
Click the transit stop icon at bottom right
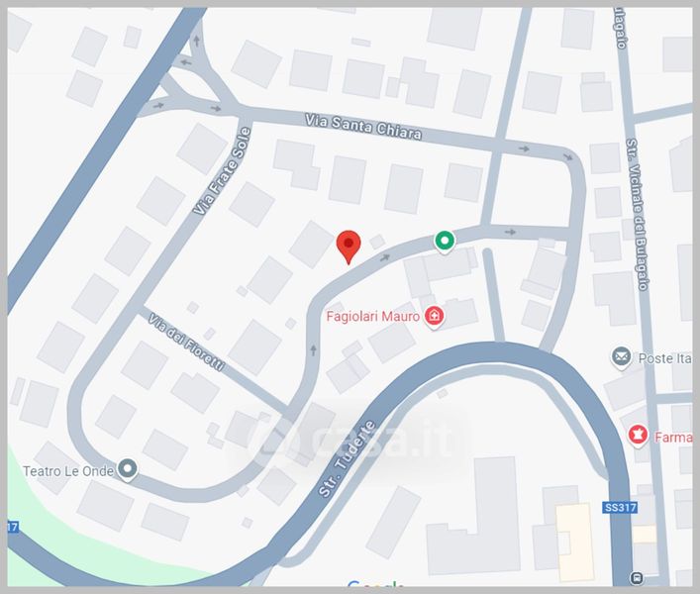click(x=637, y=577)
